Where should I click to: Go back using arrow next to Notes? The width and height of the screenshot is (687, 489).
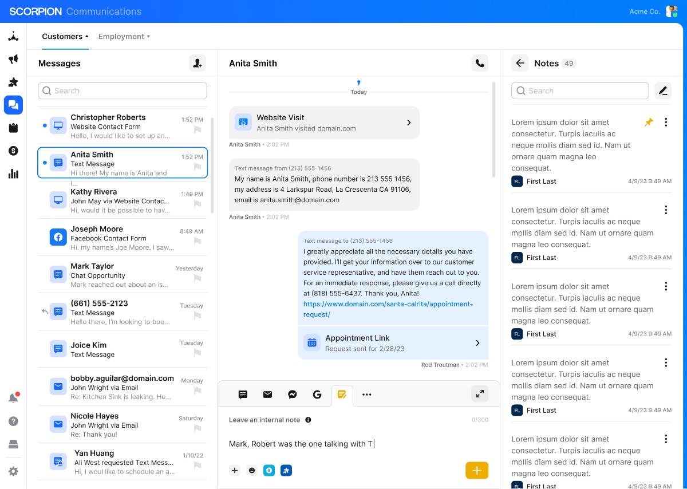[x=520, y=63]
